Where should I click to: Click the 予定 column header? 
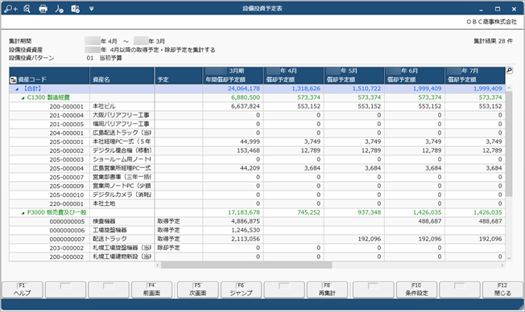click(179, 76)
